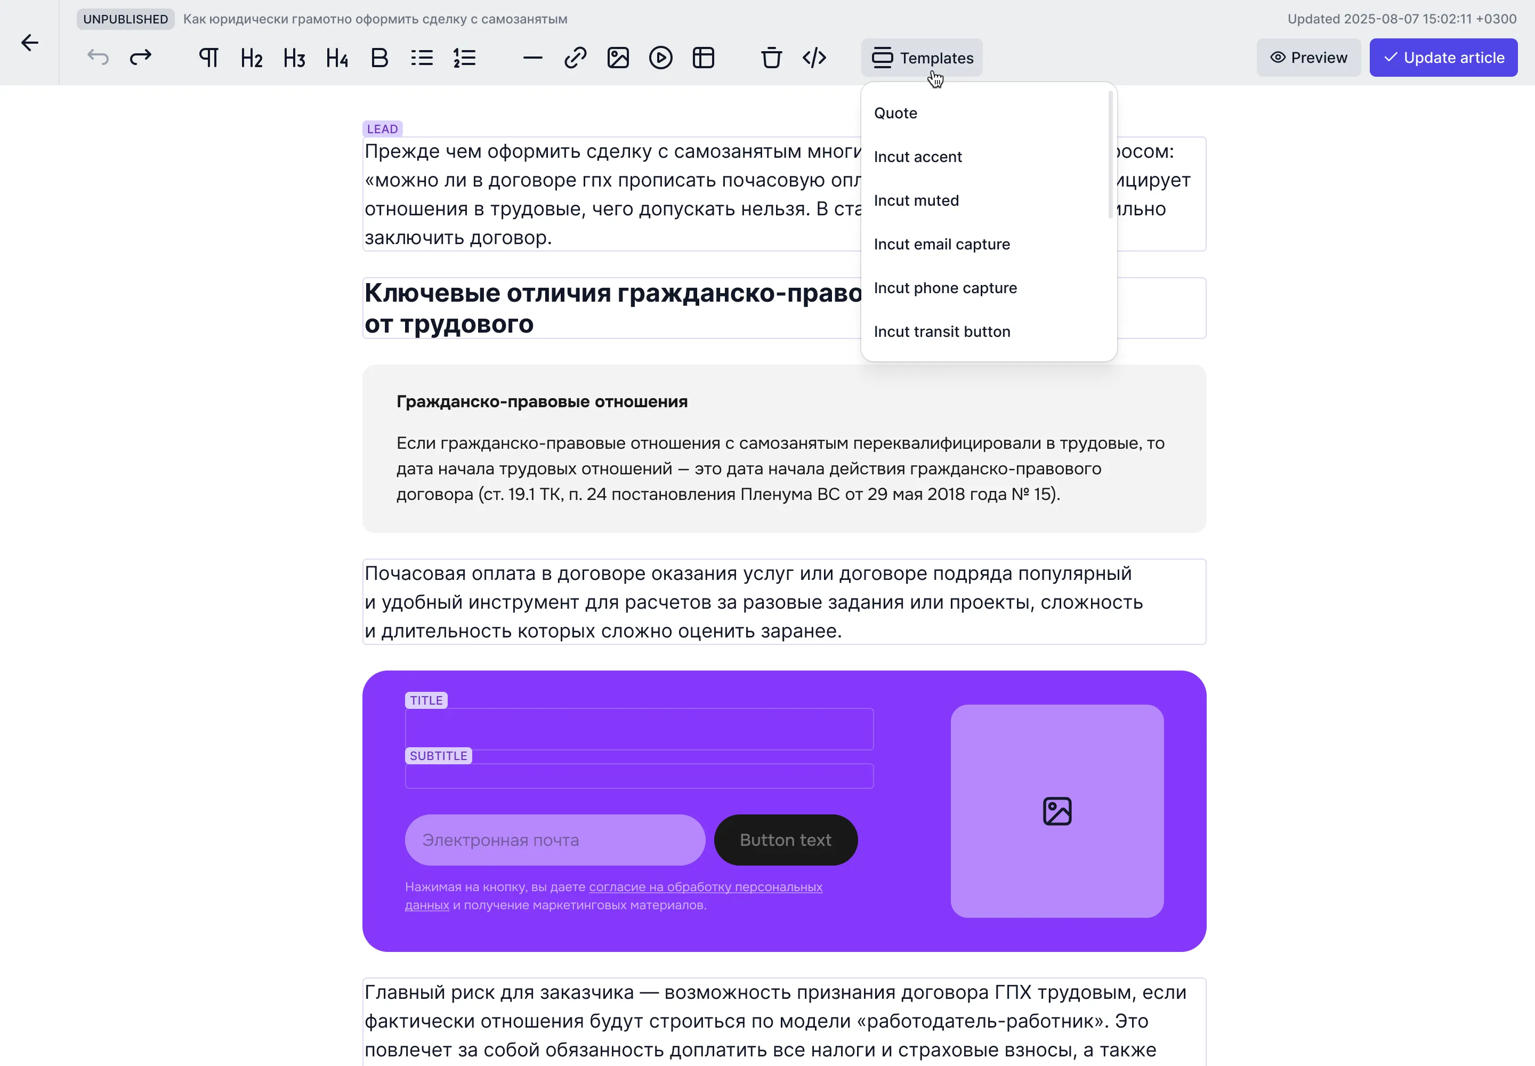Open article Preview
The width and height of the screenshot is (1535, 1066).
point(1308,58)
